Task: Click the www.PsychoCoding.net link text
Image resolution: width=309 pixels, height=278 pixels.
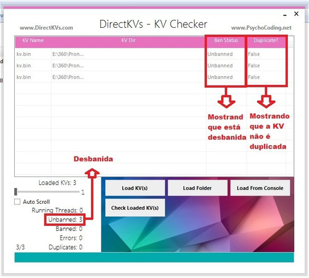Action: [x=261, y=28]
